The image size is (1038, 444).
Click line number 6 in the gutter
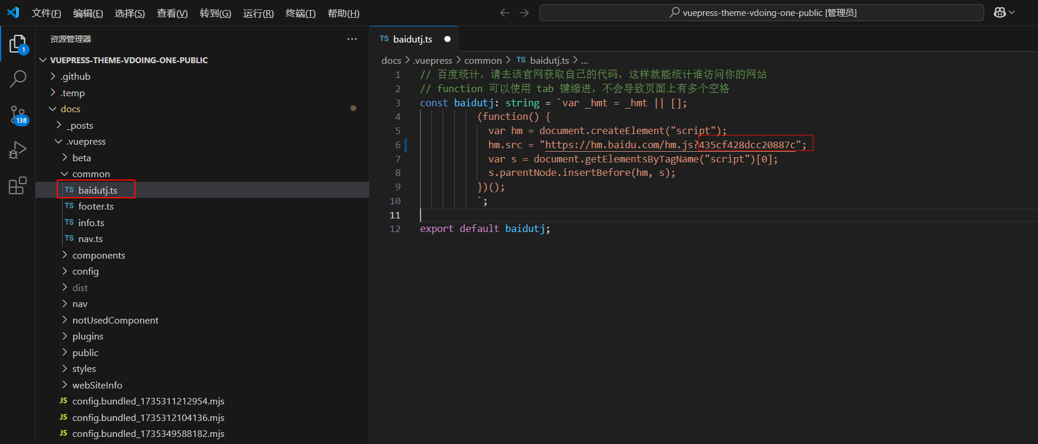click(398, 145)
